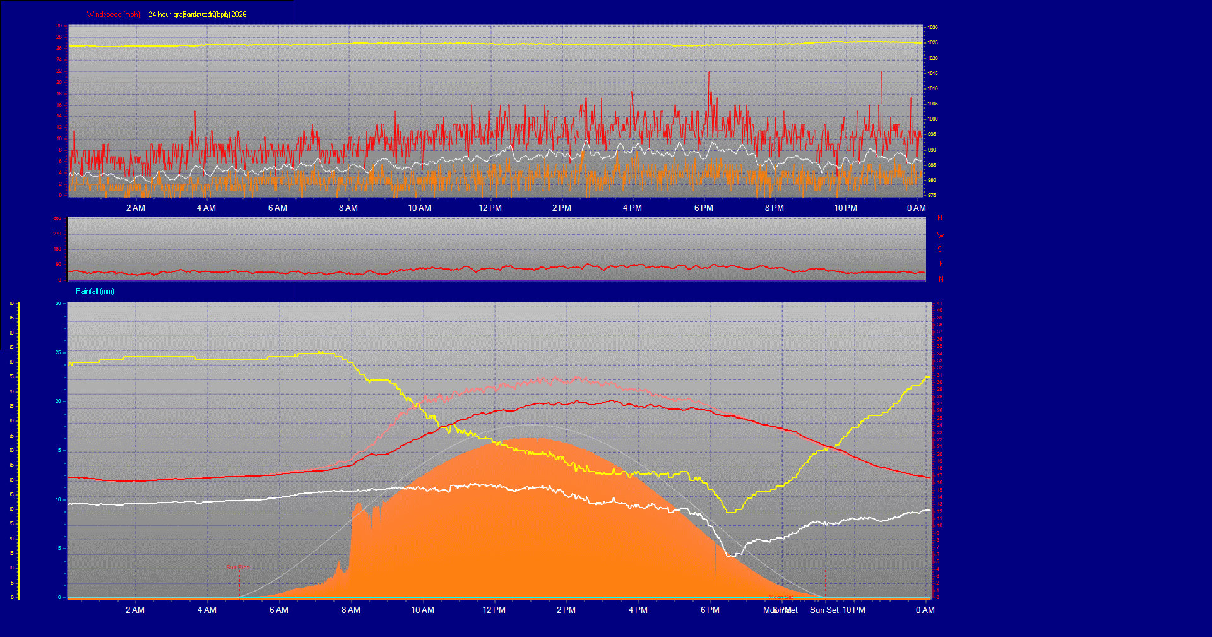Select the 1025 pressure scale value
The width and height of the screenshot is (1212, 637).
[x=932, y=42]
